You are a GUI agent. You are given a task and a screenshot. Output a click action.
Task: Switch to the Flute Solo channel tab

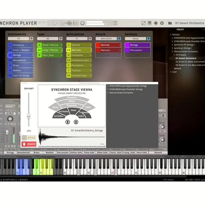(x=89, y=153)
